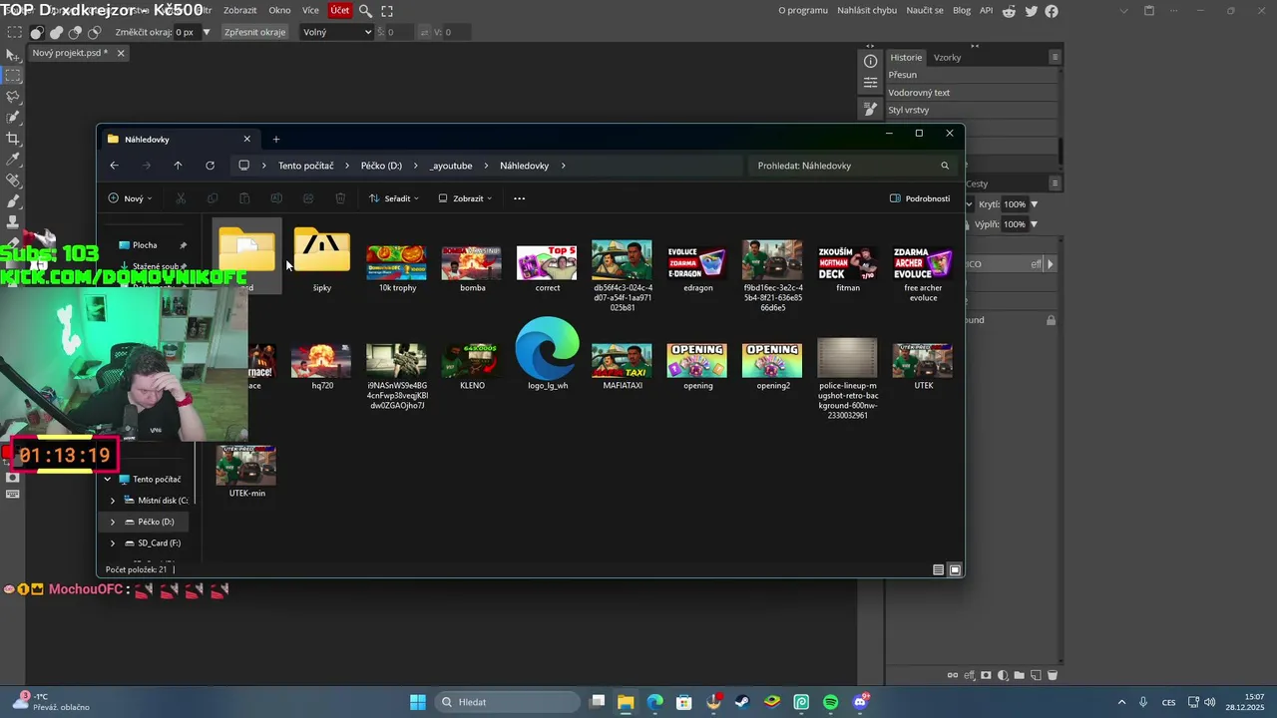1277x718 pixels.
Task: Open the feather value dropdown arrow
Action: [x=207, y=32]
